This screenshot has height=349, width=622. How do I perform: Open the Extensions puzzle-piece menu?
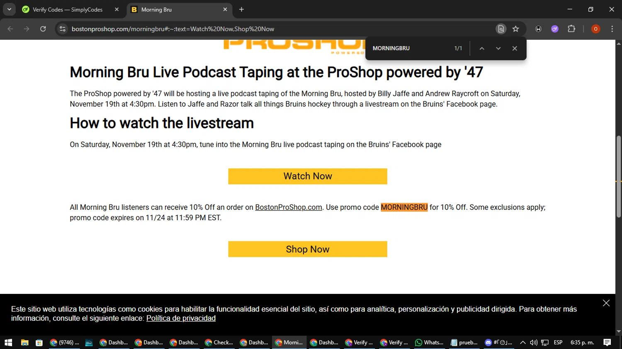click(571, 29)
